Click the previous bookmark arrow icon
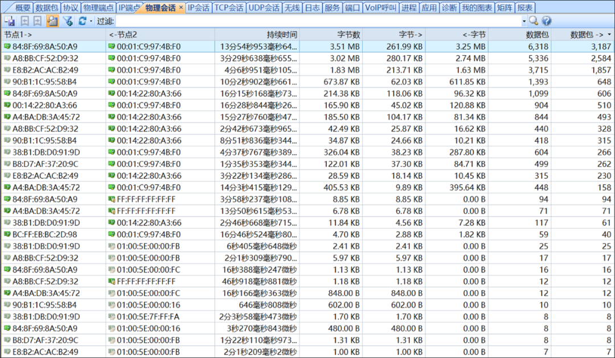 [x=24, y=20]
